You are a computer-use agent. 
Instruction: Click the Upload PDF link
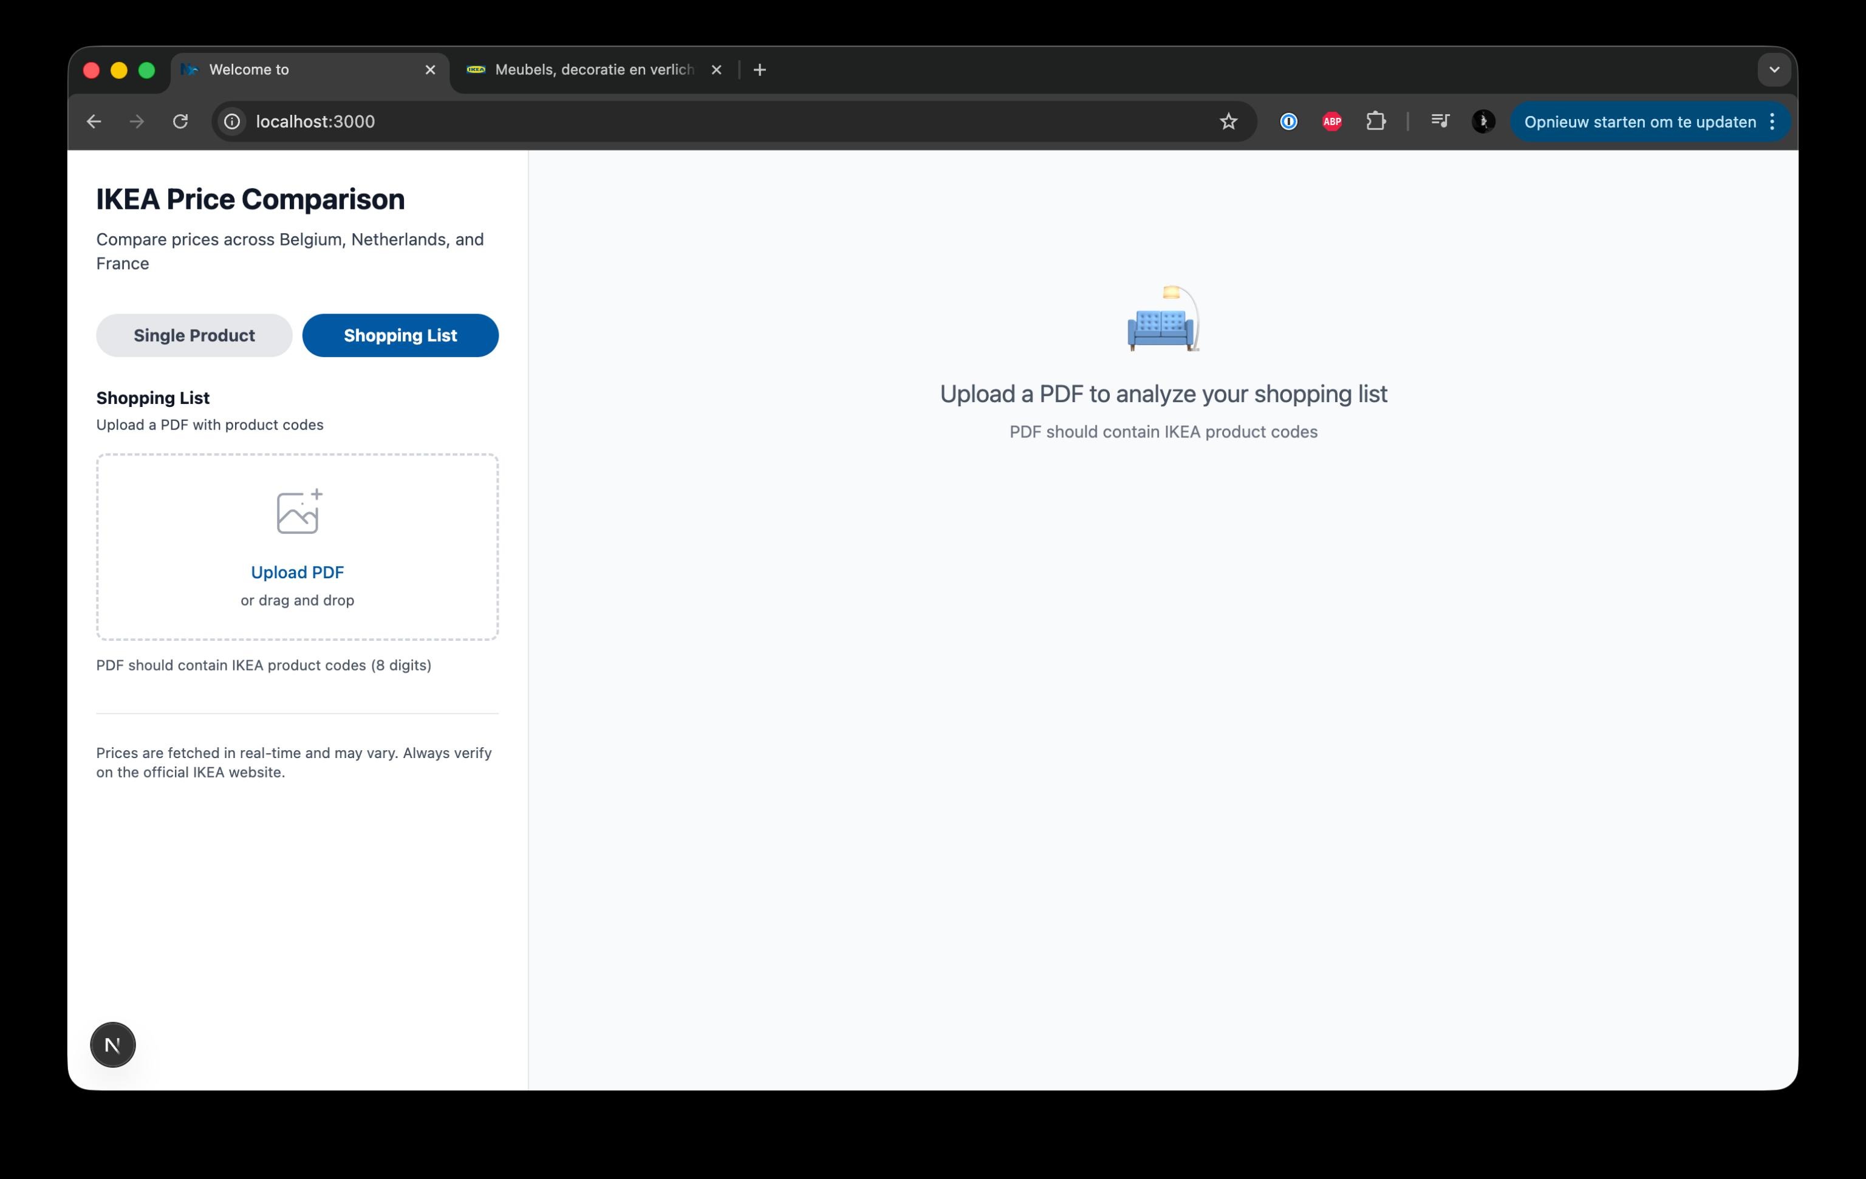tap(297, 572)
